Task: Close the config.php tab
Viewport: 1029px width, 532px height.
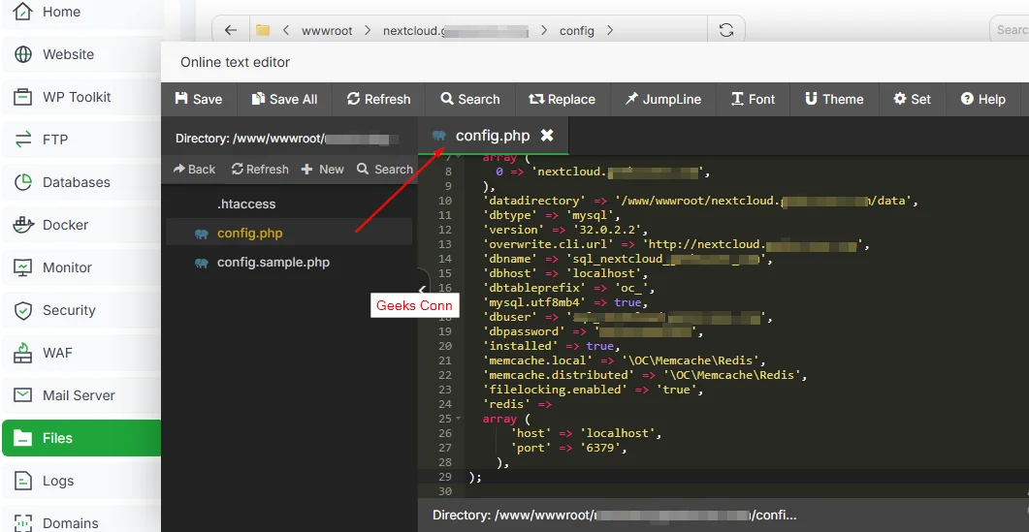Action: tap(547, 136)
